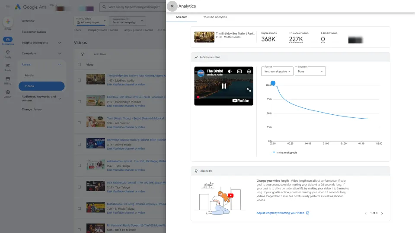The height and width of the screenshot is (233, 415).
Task: Open Overview in the sidebar
Action: pyautogui.click(x=28, y=21)
